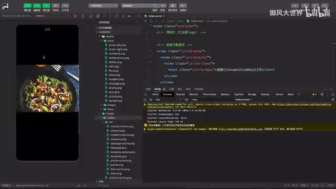This screenshot has height=189, width=336.
Task: Open arrow-right.png in the file tree
Action: [x=118, y=49]
